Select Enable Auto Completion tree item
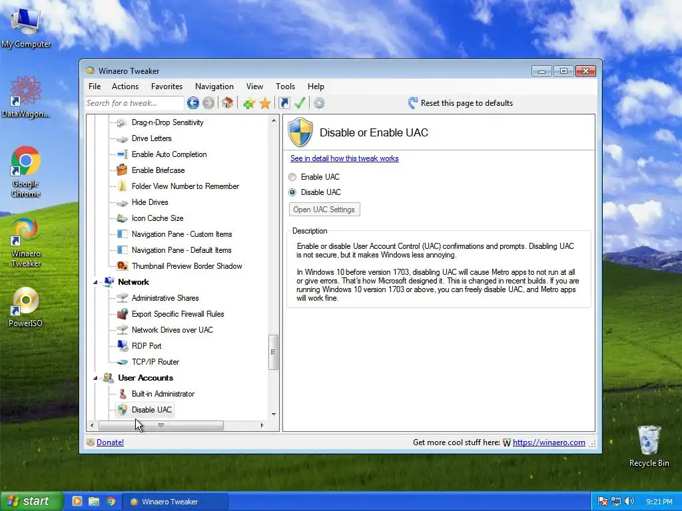Image resolution: width=682 pixels, height=511 pixels. coord(169,154)
